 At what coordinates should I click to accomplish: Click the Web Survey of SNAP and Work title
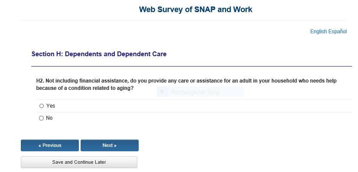[195, 10]
